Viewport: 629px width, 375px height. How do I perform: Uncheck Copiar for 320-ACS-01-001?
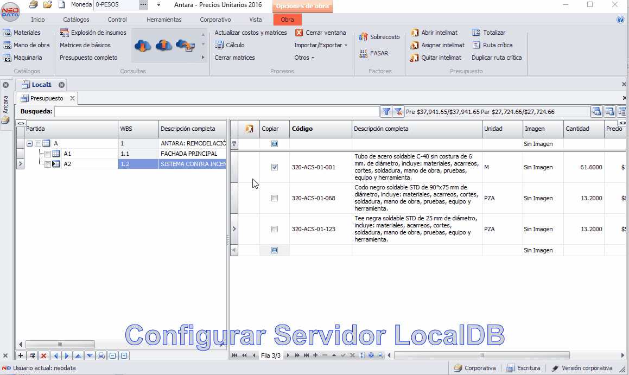tap(275, 167)
